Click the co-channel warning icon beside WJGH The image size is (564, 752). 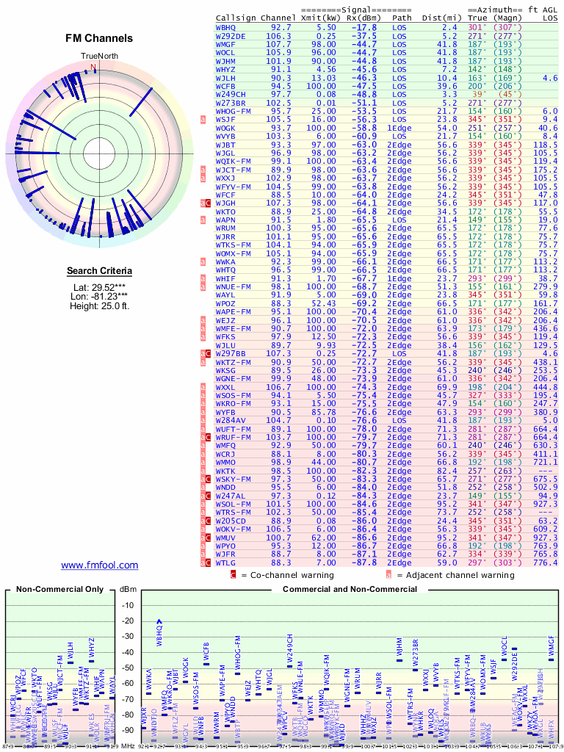click(x=208, y=203)
